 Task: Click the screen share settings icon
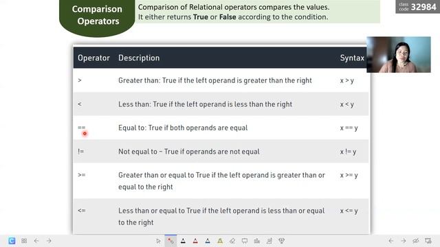[428, 241]
